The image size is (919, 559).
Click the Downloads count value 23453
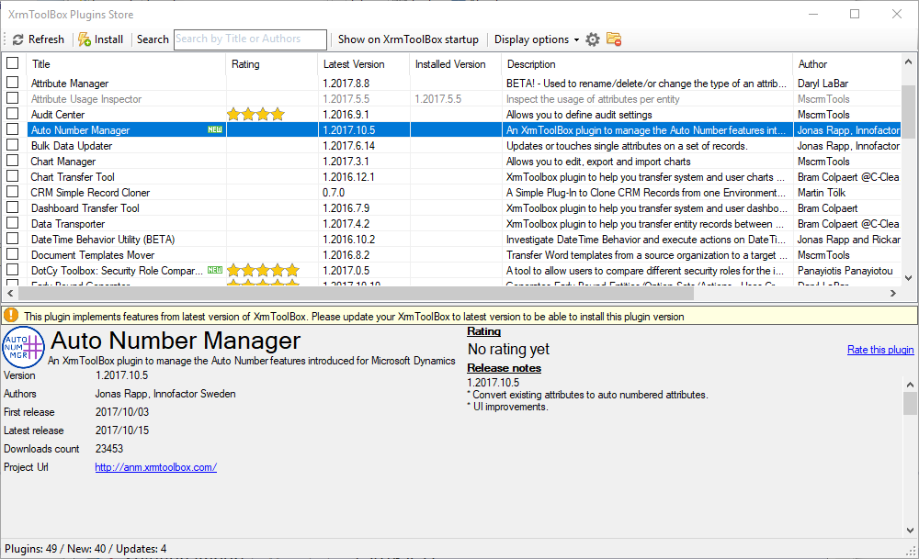point(109,448)
